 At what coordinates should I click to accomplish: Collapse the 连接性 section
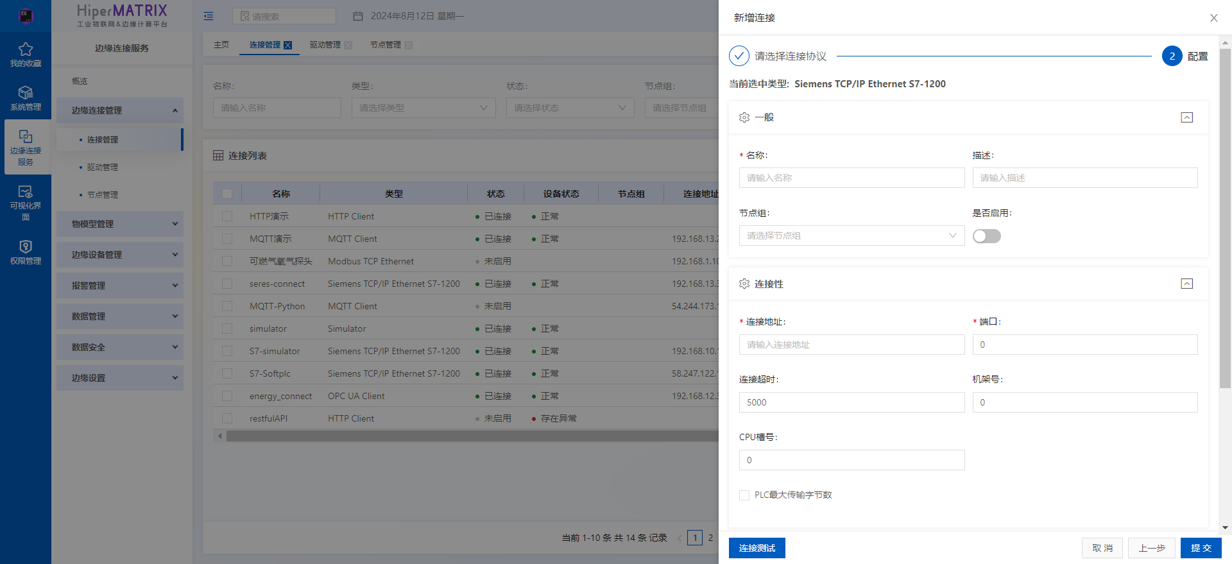pyautogui.click(x=1187, y=284)
